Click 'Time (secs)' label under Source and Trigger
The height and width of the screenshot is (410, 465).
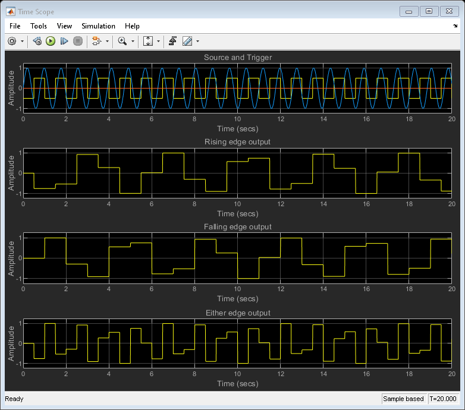pyautogui.click(x=238, y=129)
